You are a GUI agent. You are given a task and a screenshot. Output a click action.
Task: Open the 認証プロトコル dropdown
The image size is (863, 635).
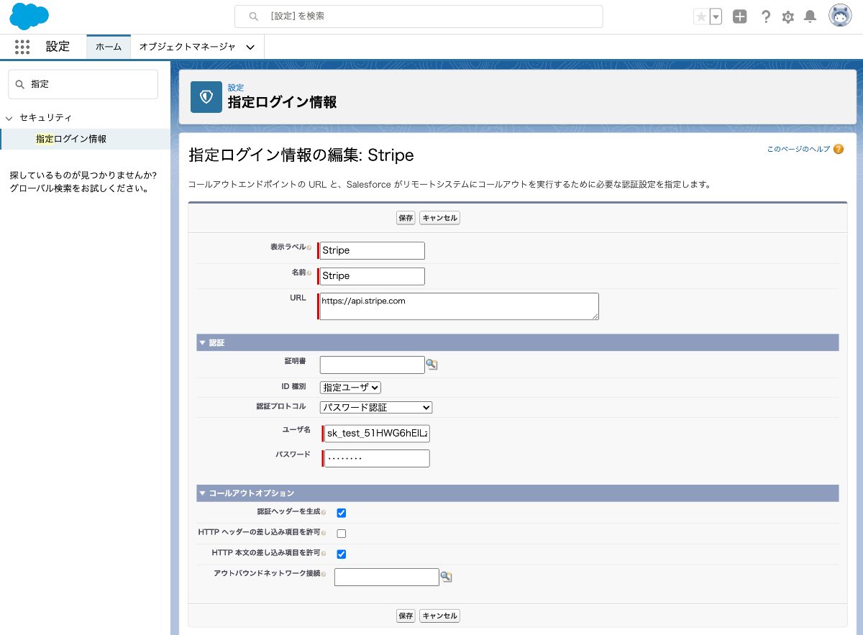point(376,407)
